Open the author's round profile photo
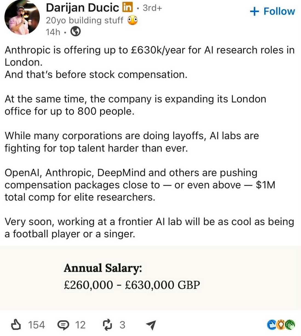301x336 pixels. coord(22,17)
